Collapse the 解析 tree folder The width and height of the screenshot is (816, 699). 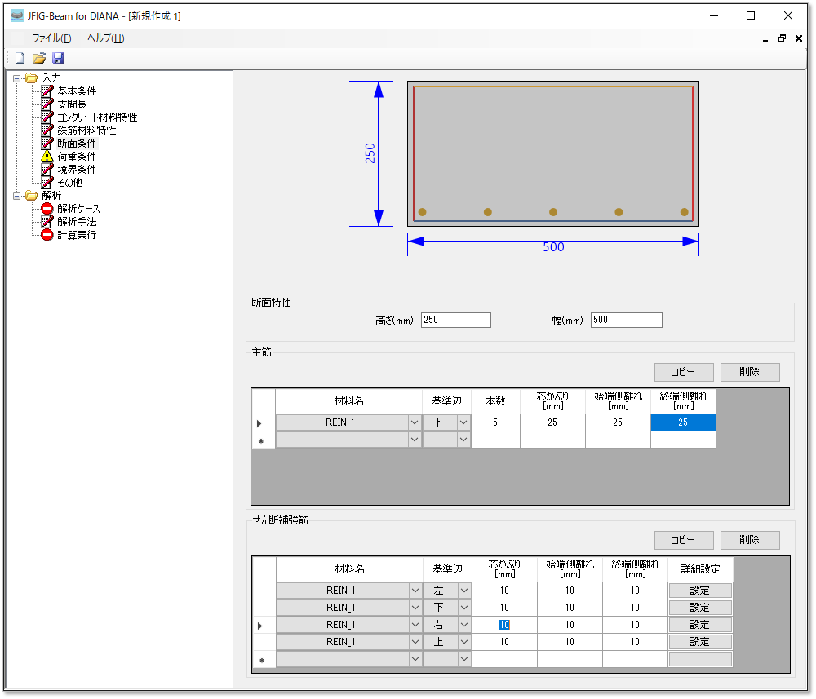[x=17, y=196]
